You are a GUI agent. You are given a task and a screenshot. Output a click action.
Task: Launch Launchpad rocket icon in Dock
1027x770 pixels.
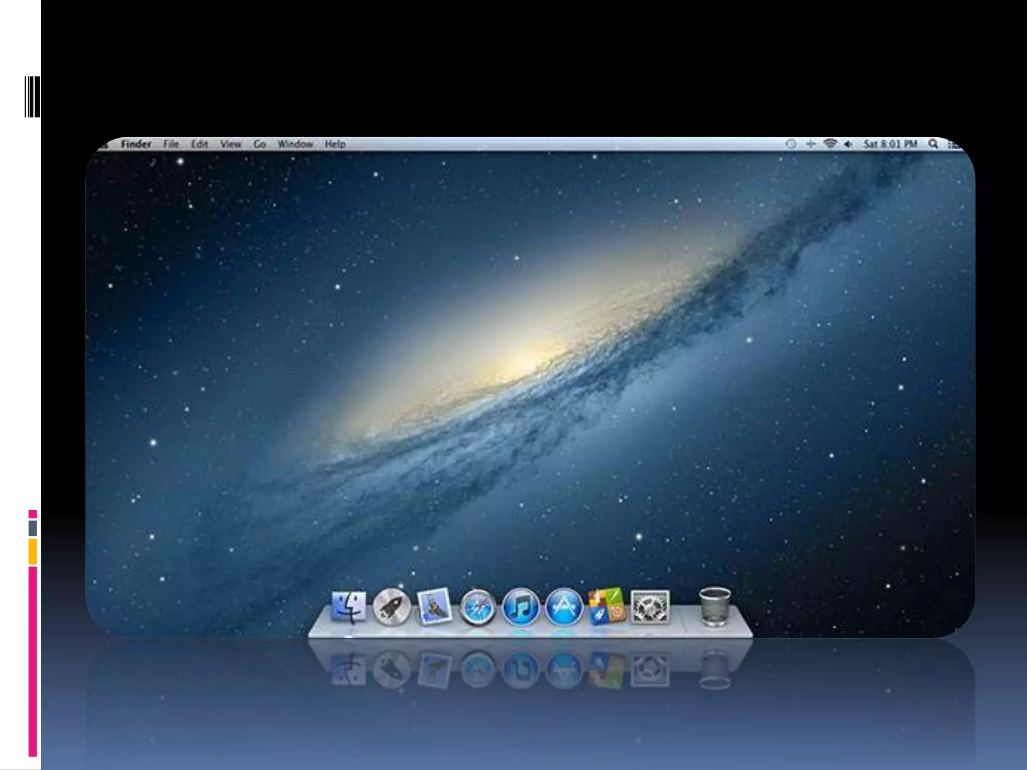pos(392,607)
